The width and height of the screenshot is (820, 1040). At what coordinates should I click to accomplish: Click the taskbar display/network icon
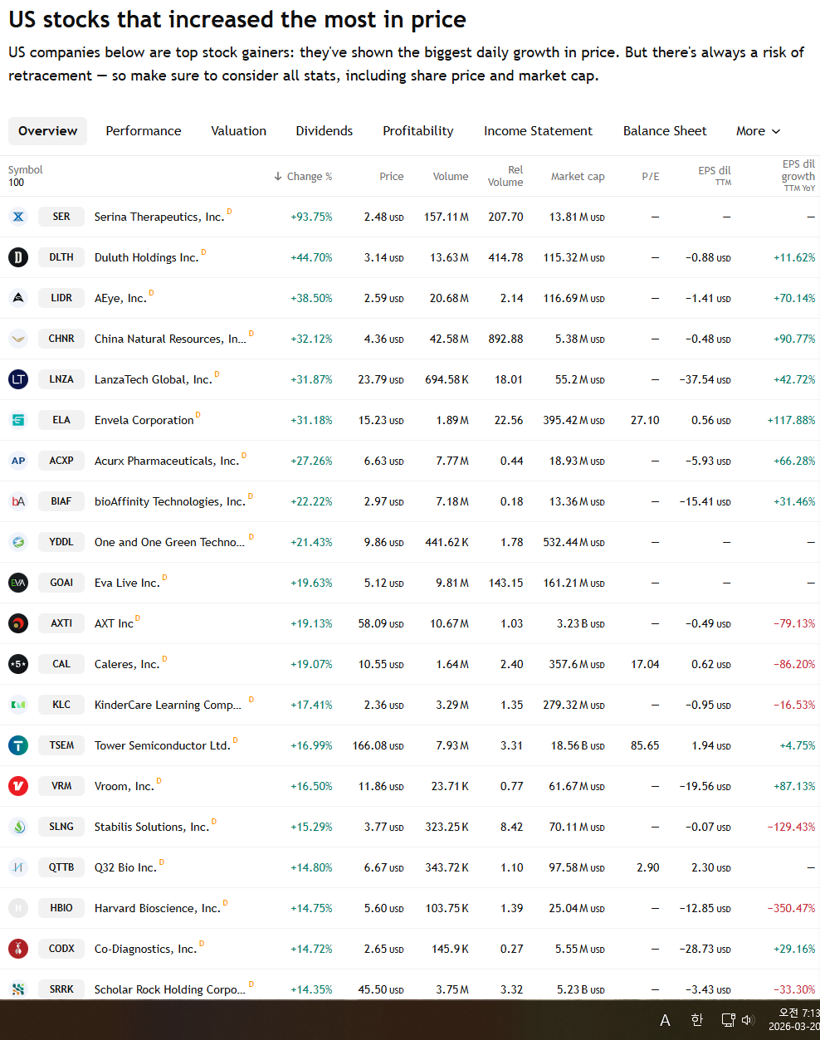click(x=728, y=1020)
